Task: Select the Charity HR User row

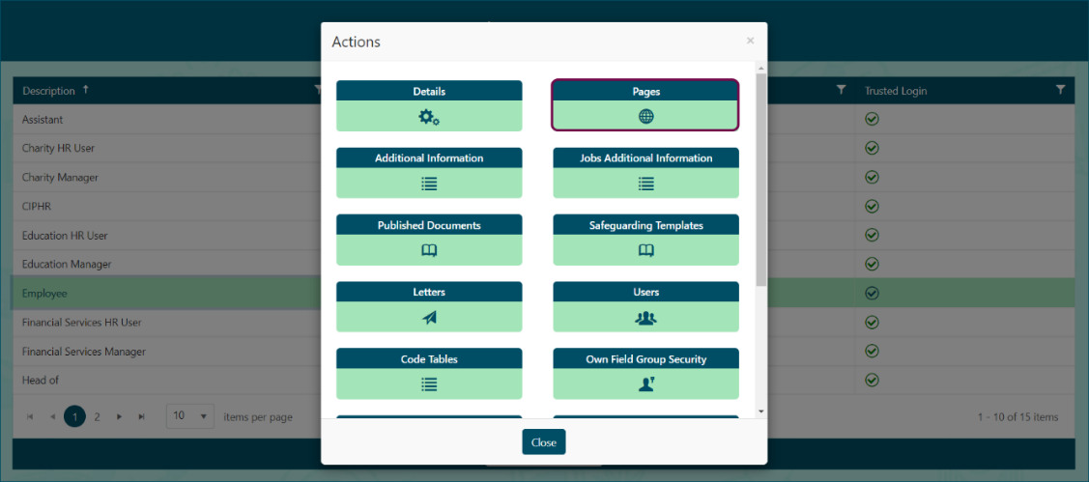Action: point(544,149)
